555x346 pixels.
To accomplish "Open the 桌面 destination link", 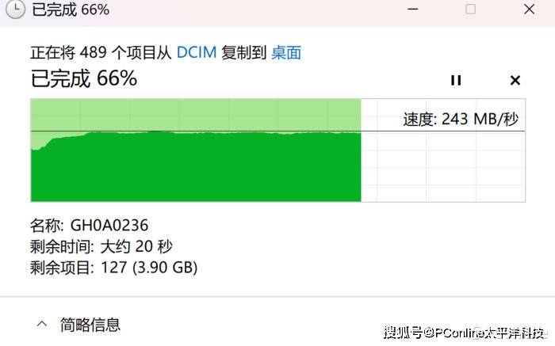I will [286, 53].
